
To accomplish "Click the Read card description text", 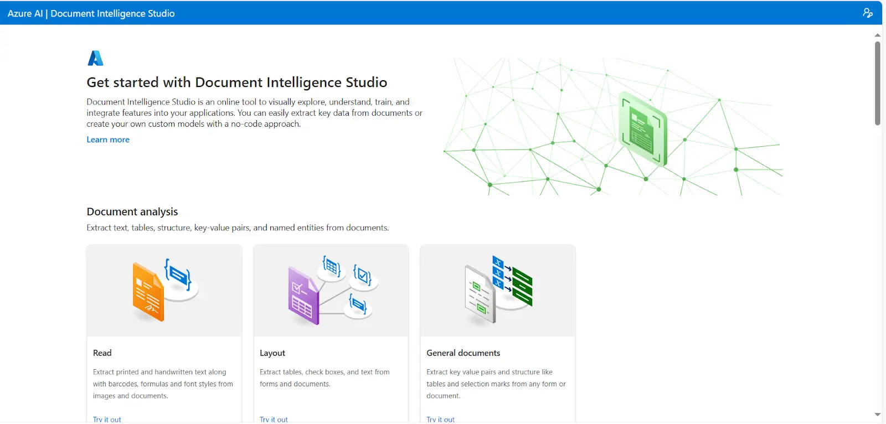I will pos(163,384).
